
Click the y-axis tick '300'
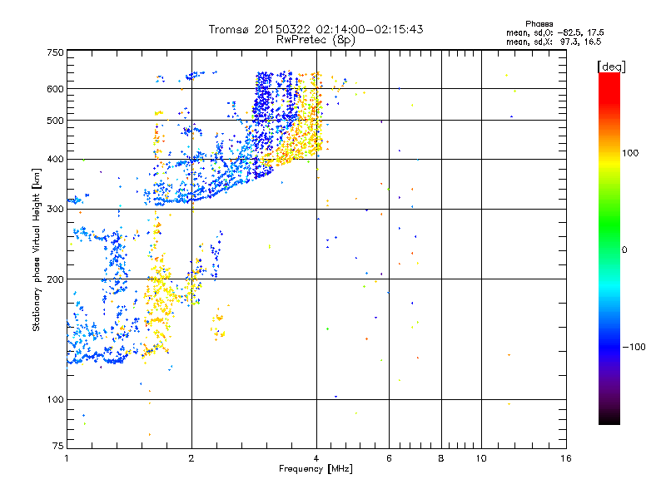pyautogui.click(x=55, y=210)
